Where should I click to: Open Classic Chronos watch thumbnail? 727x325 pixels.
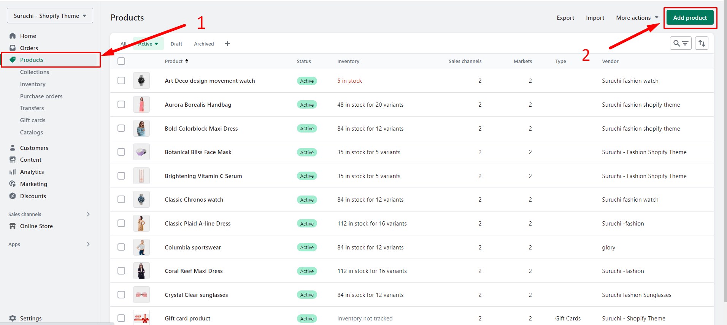[x=141, y=199]
